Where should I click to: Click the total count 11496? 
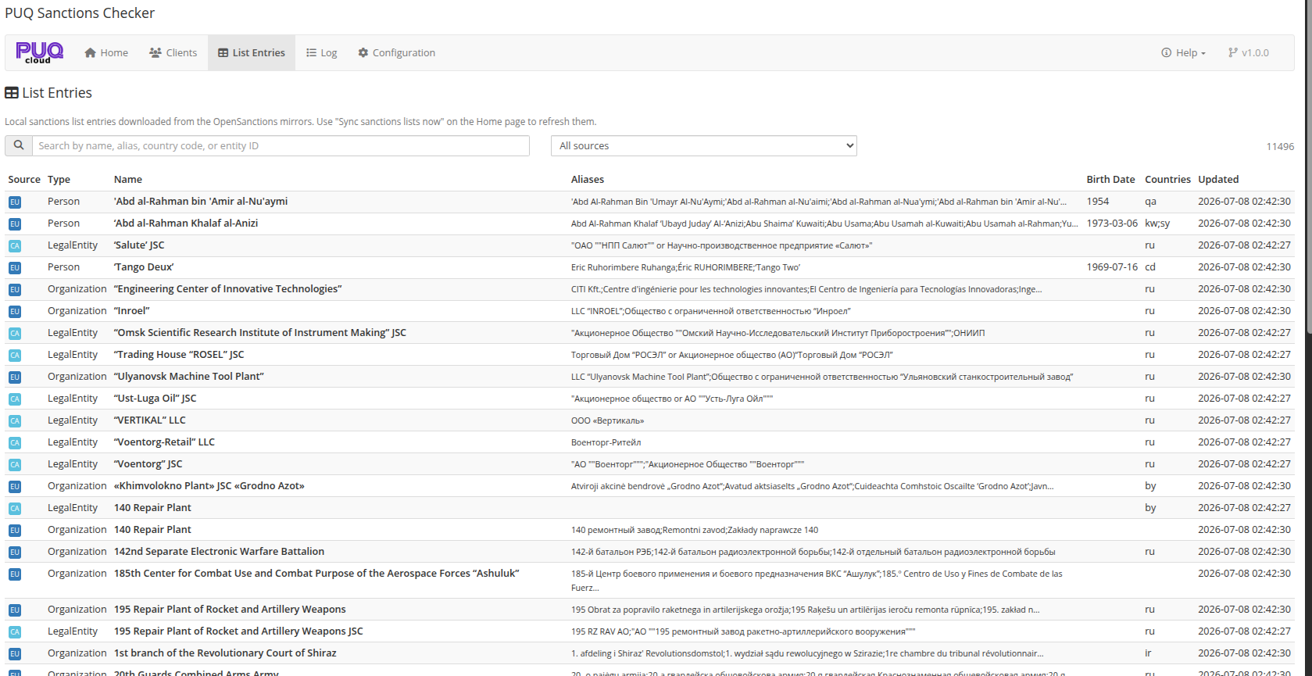tap(1280, 146)
